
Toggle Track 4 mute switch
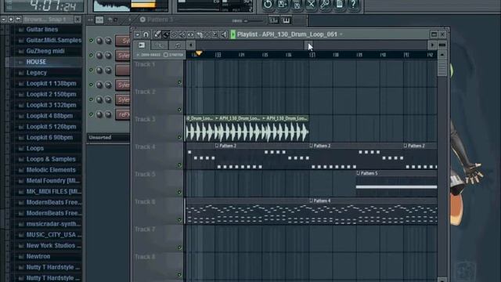pos(179,165)
